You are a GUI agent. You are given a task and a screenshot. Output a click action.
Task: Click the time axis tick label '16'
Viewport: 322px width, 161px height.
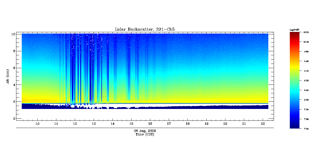(150, 123)
